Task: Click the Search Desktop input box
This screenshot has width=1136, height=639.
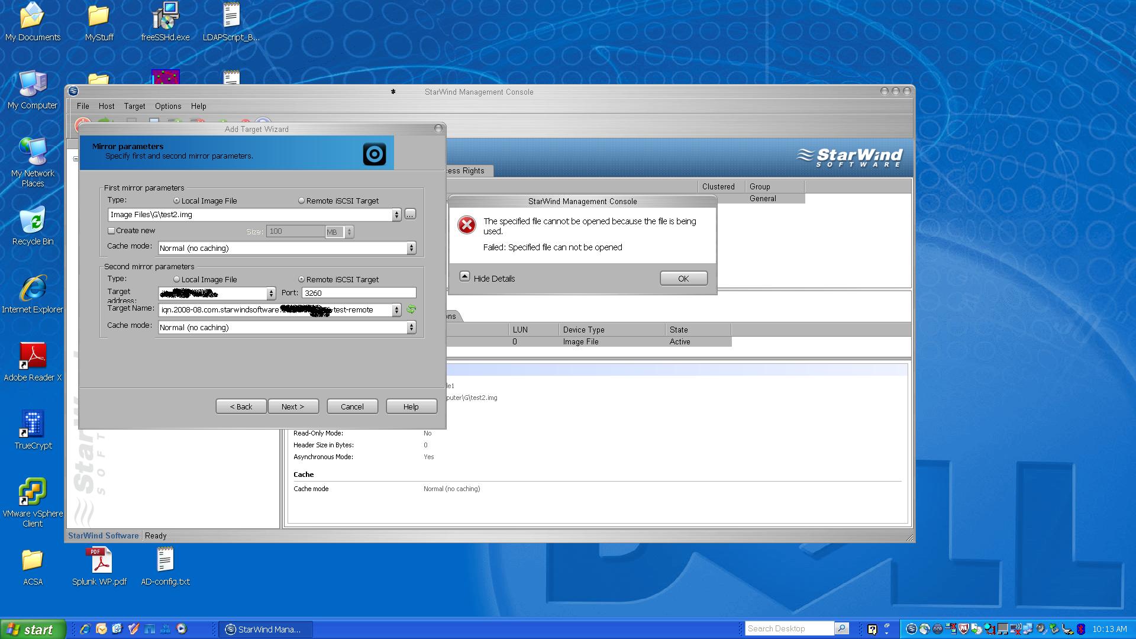Action: pyautogui.click(x=789, y=628)
